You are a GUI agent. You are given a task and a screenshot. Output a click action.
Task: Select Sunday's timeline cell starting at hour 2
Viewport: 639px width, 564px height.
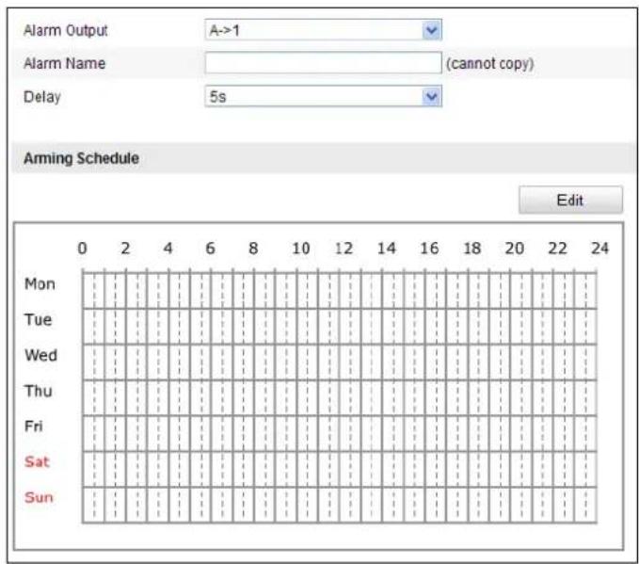[x=136, y=504]
